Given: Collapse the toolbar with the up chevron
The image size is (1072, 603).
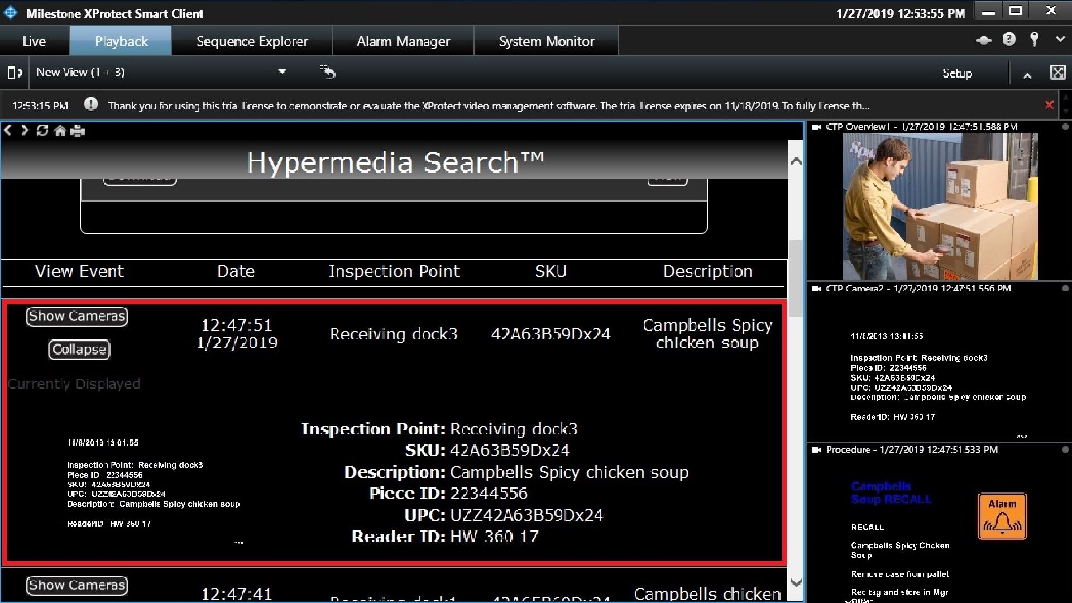Looking at the screenshot, I should 1027,75.
